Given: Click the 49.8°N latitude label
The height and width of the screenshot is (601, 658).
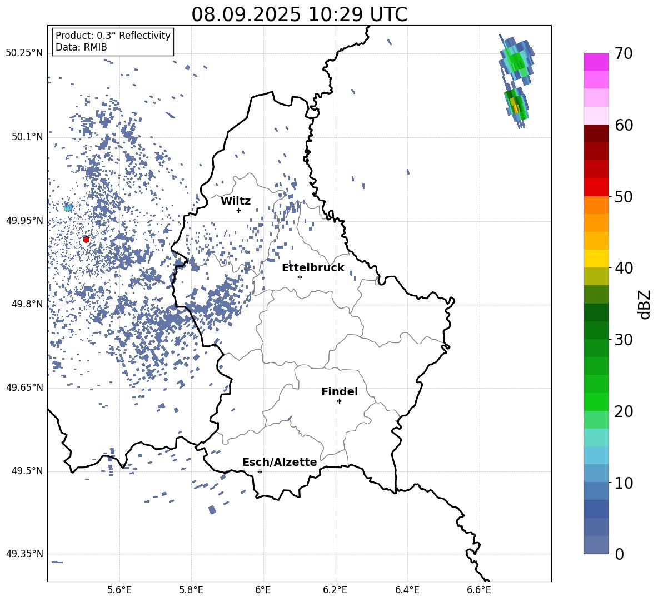Looking at the screenshot, I should pyautogui.click(x=27, y=304).
